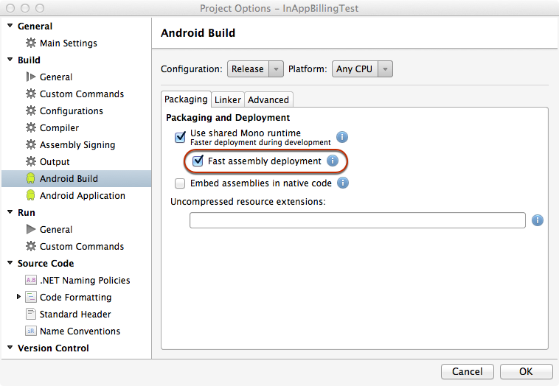Click info icon beside Embed assemblies option
Screen dimensions: 559x386
pyautogui.click(x=343, y=183)
